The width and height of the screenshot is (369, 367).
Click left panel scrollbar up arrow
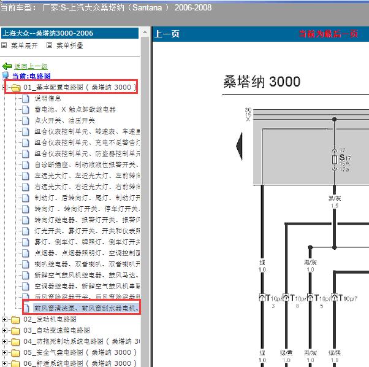(x=145, y=33)
